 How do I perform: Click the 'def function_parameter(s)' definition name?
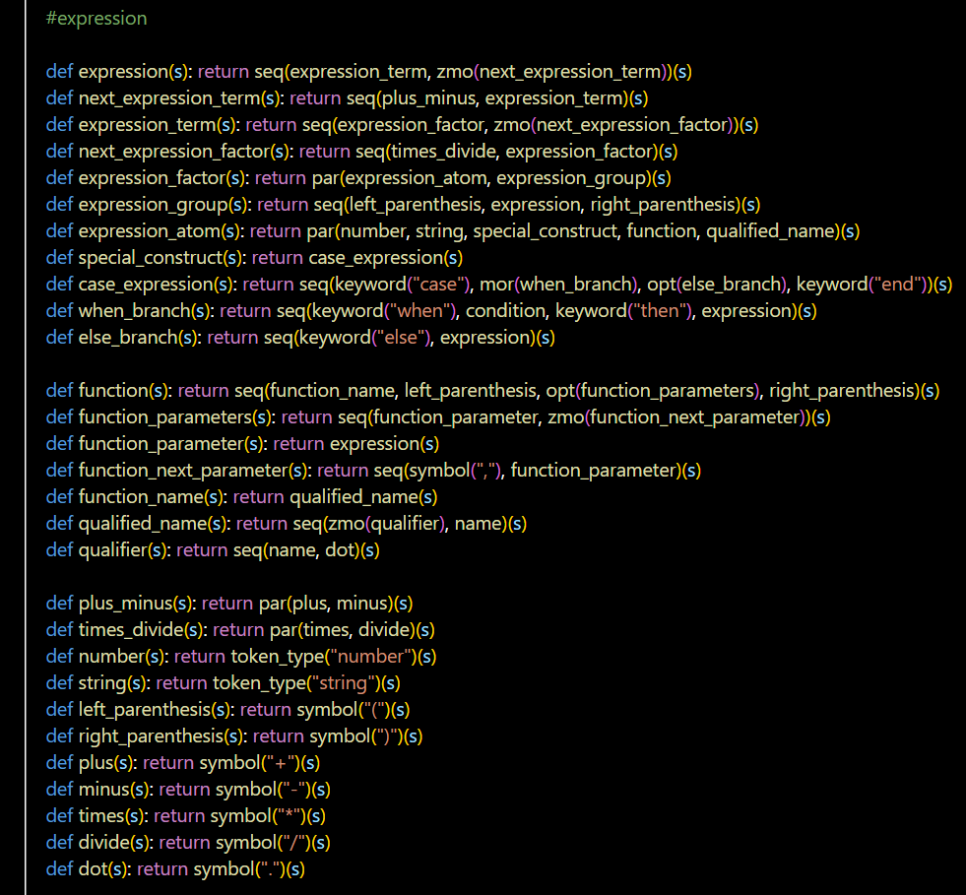161,443
